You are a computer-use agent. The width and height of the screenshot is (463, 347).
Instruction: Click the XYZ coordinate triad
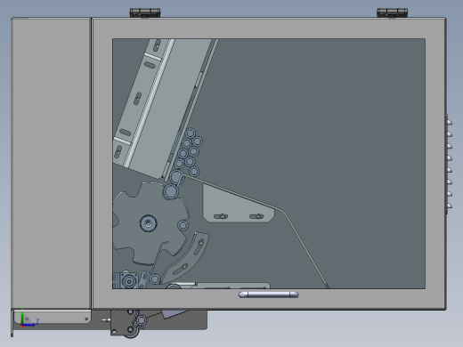(x=28, y=317)
